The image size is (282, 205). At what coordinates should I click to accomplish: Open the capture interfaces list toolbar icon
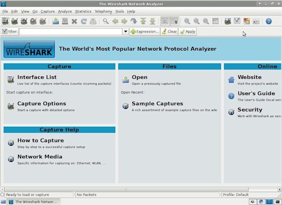point(5,21)
